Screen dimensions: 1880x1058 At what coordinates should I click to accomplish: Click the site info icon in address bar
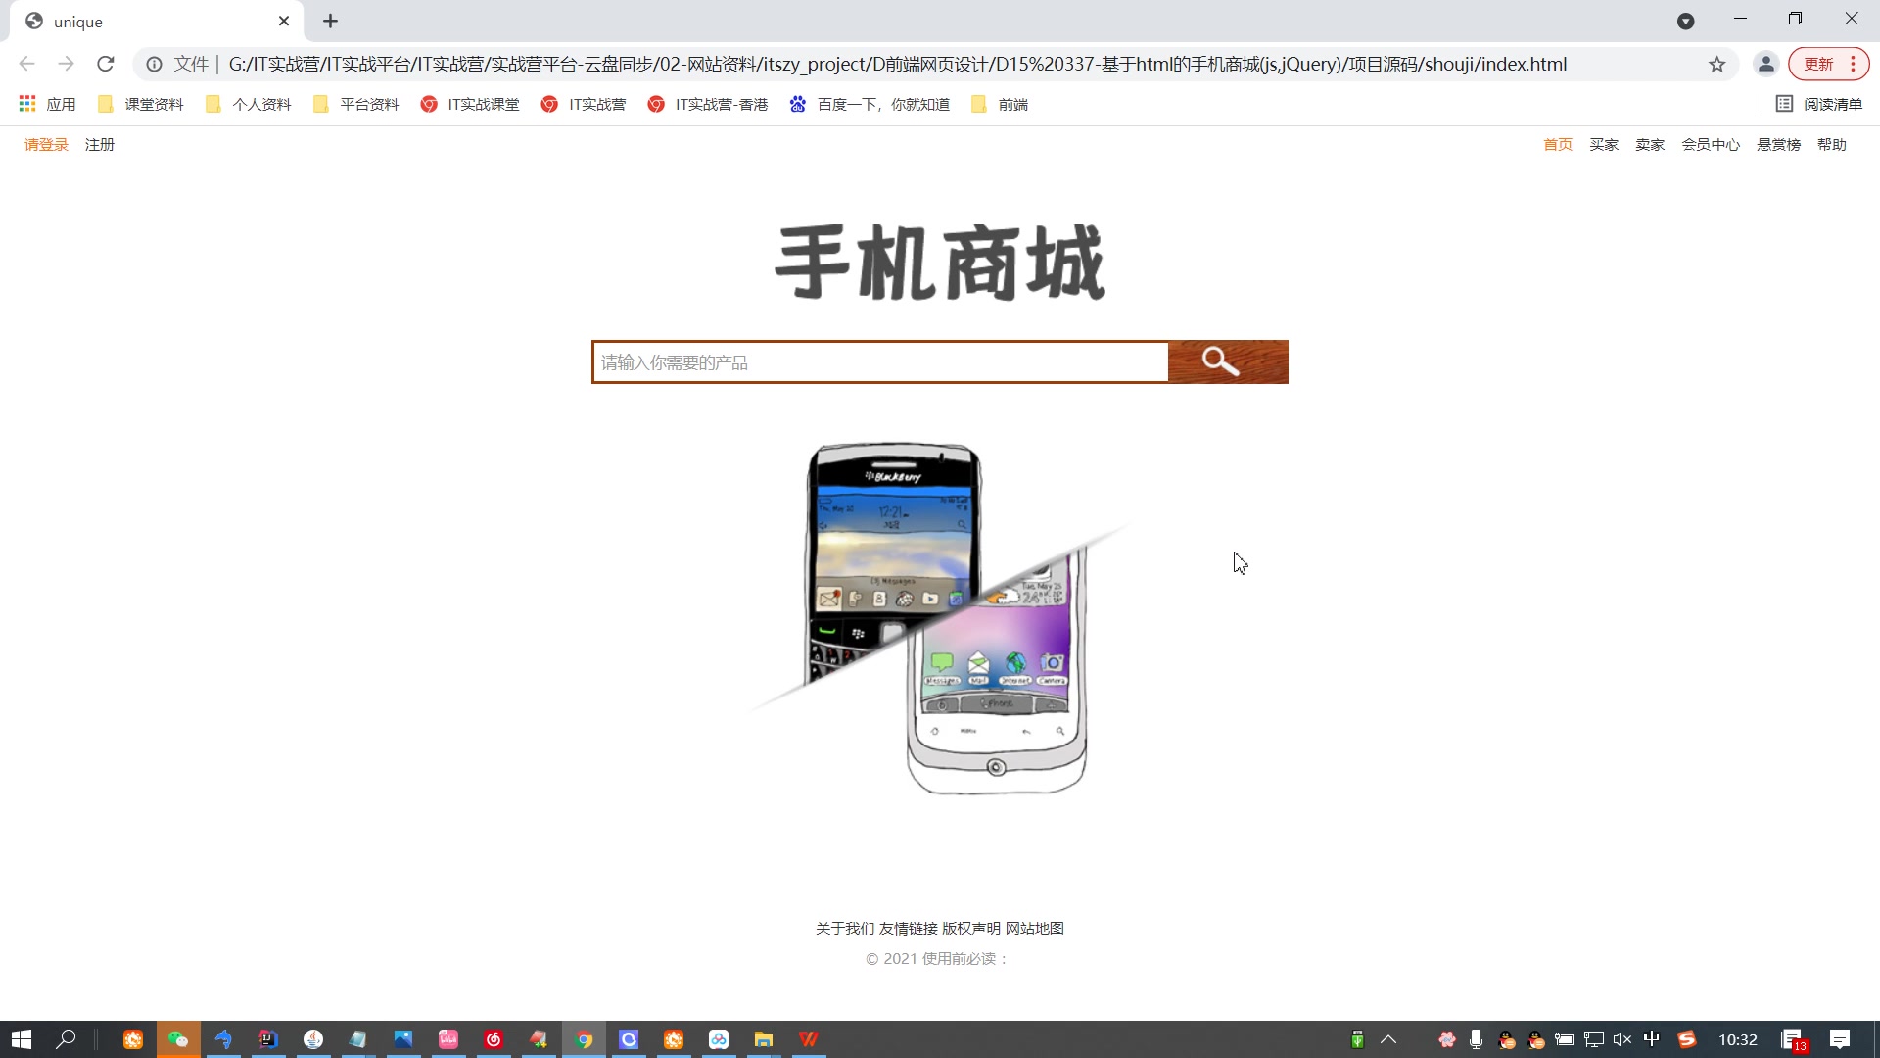154,65
